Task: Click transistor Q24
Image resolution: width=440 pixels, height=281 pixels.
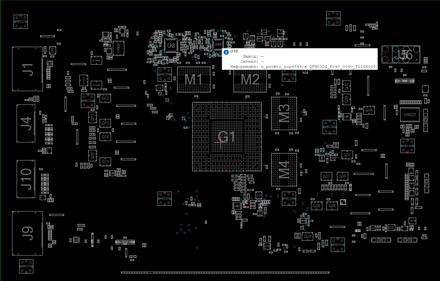Action: click(x=307, y=236)
